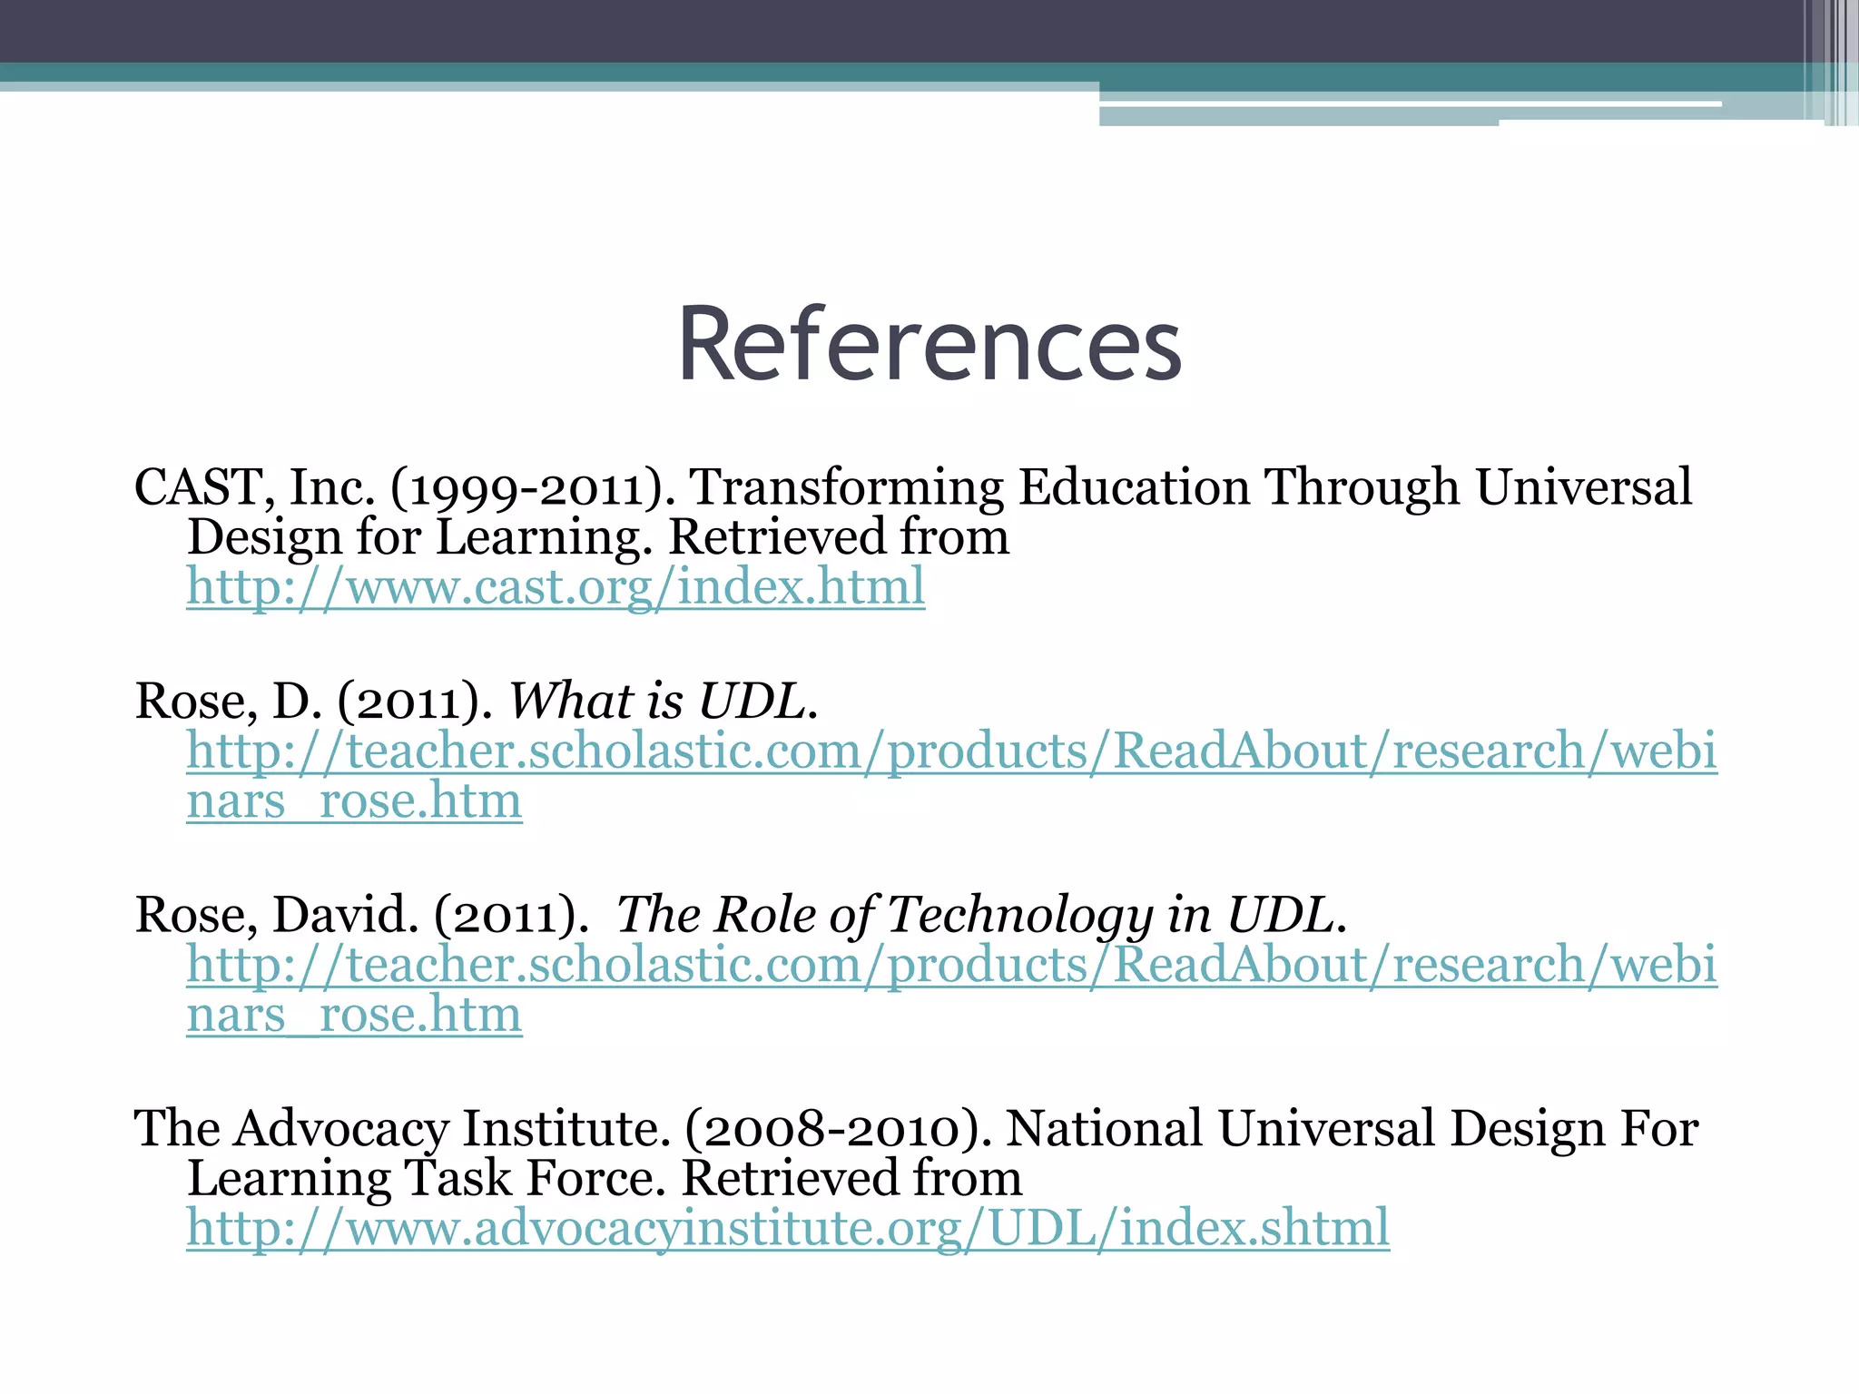The image size is (1859, 1394).
Task: Click the References slide title
Action: point(929,345)
